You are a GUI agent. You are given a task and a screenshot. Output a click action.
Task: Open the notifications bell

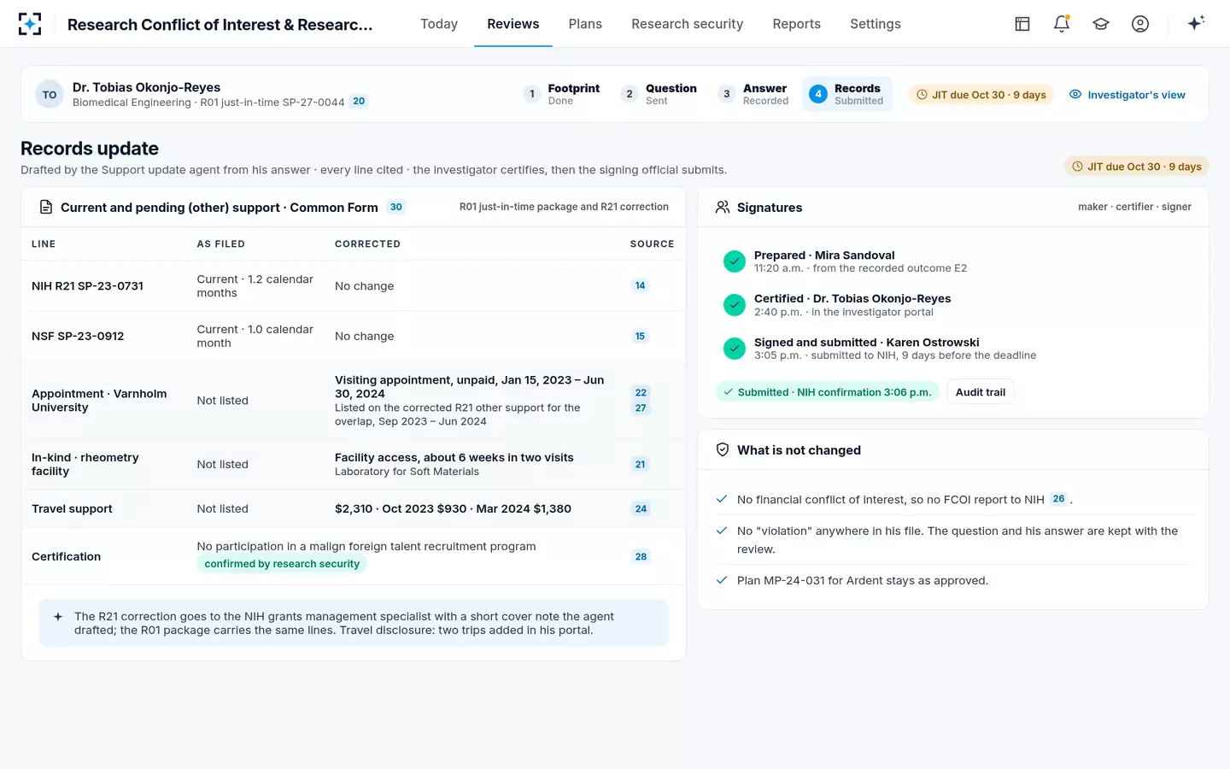click(x=1062, y=24)
